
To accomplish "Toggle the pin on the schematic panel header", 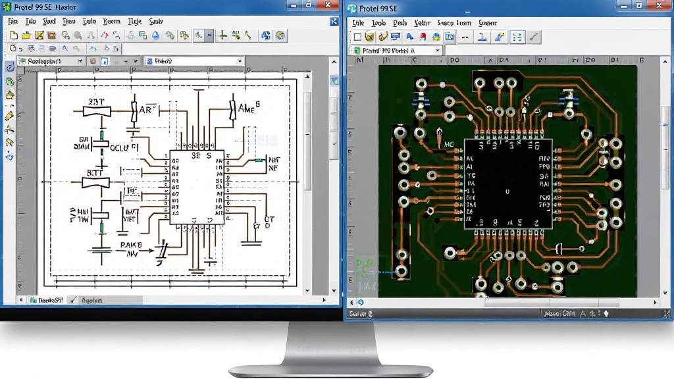I will (80, 61).
